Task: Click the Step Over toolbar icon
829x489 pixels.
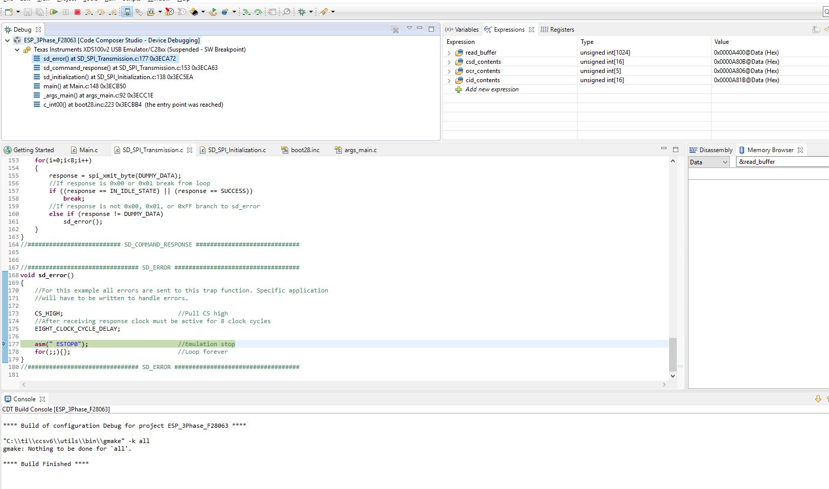Action: (102, 11)
